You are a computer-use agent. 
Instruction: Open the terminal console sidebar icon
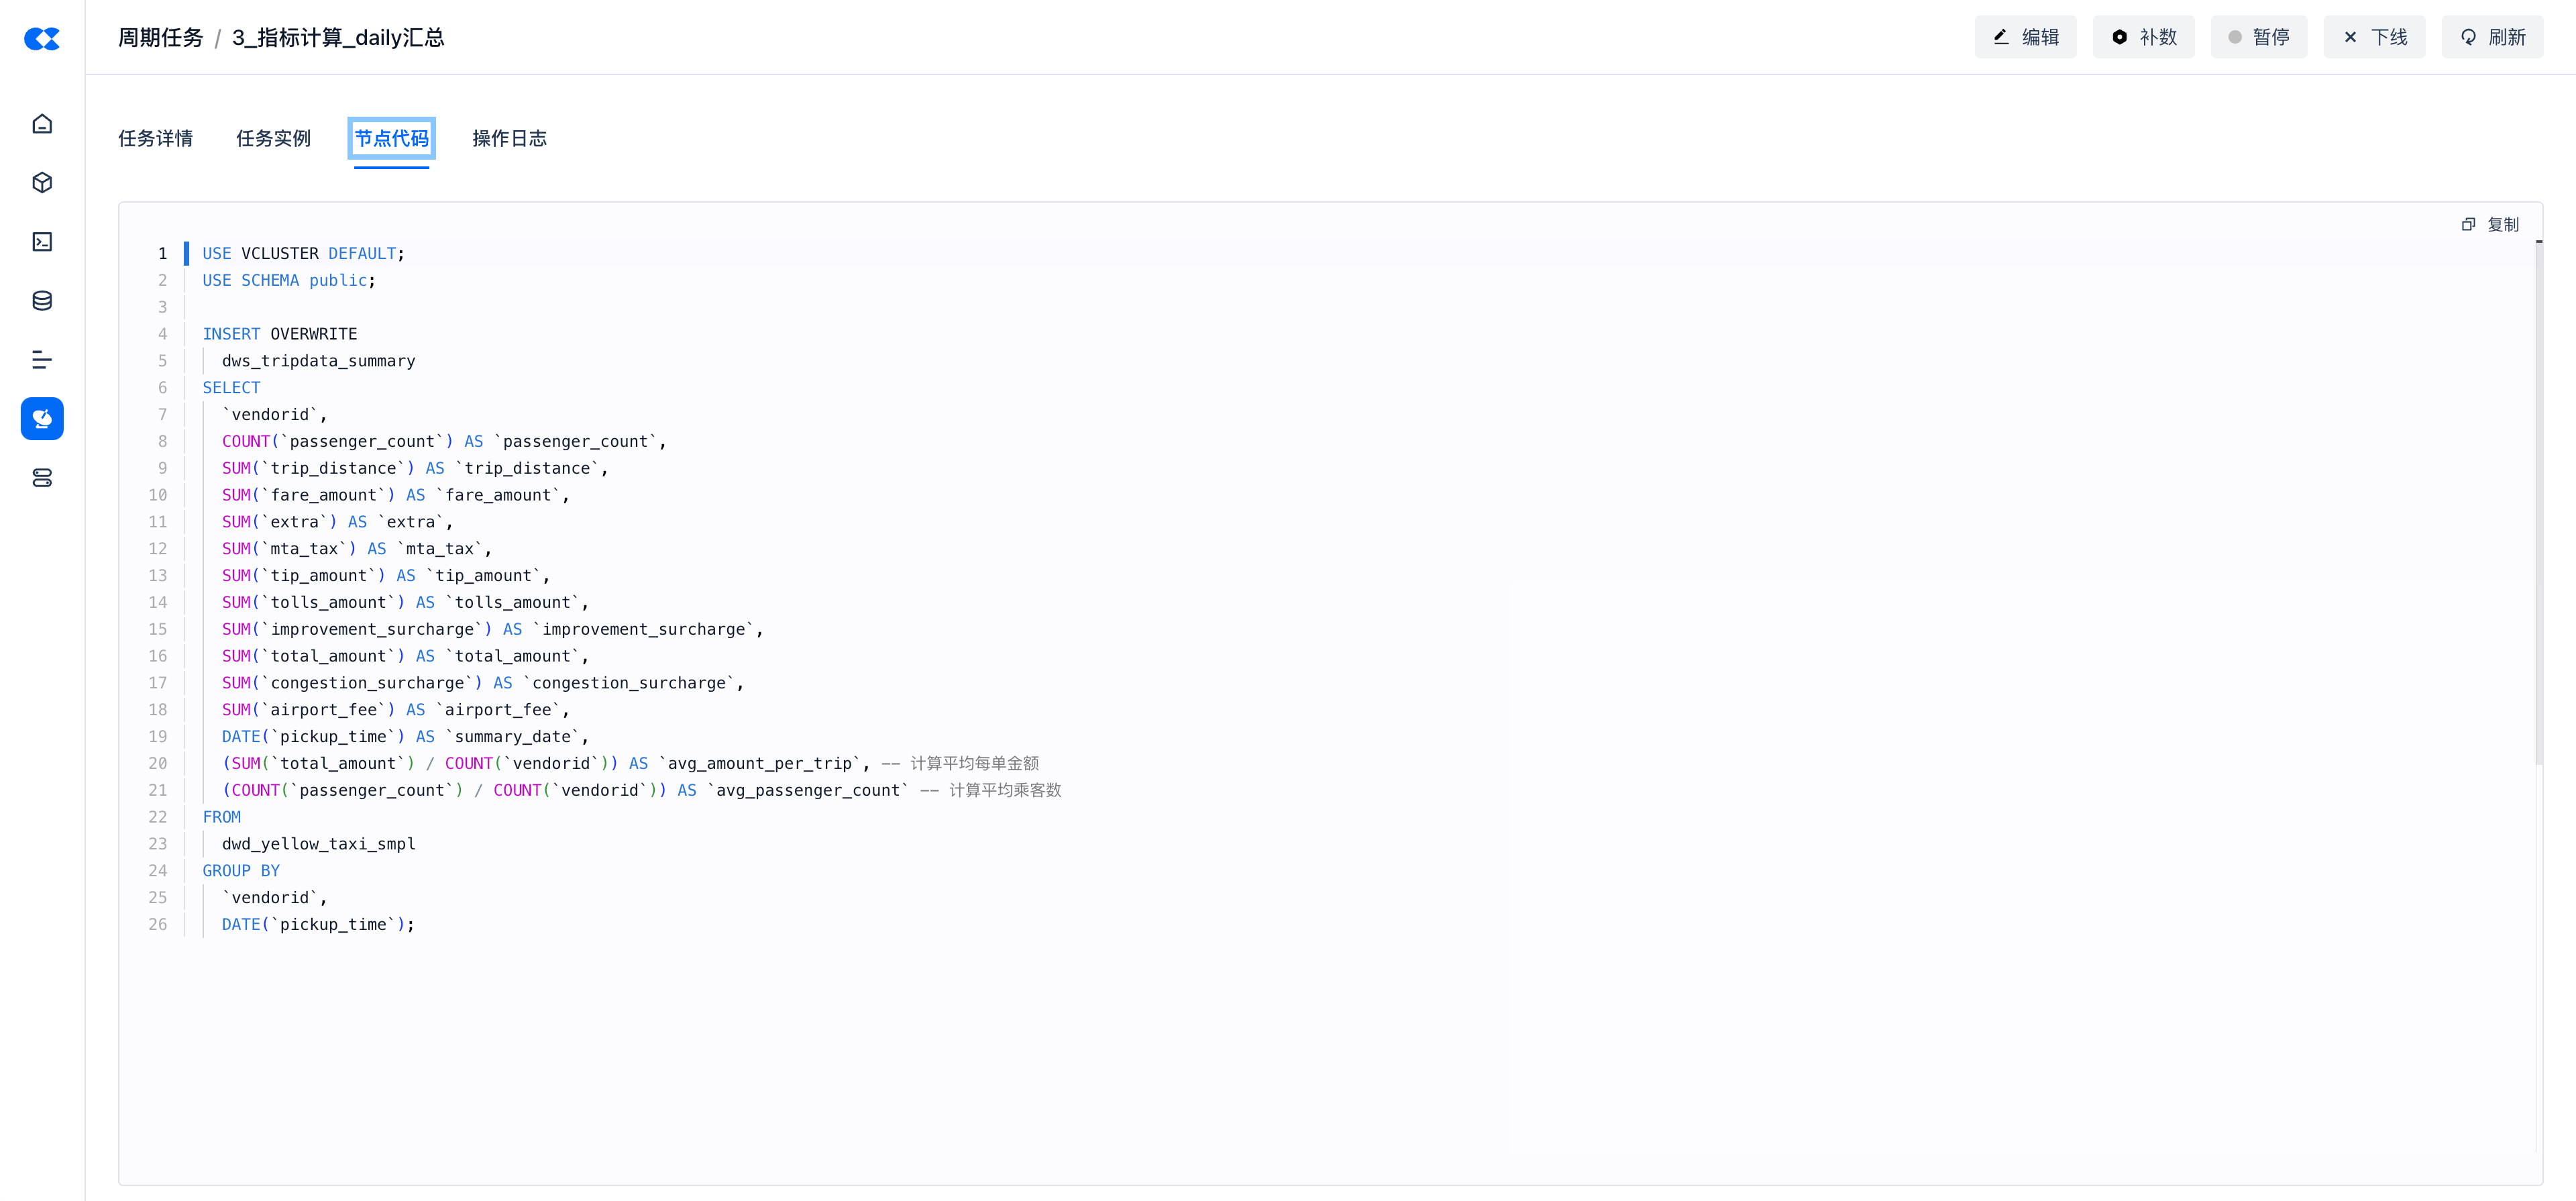pos(42,242)
